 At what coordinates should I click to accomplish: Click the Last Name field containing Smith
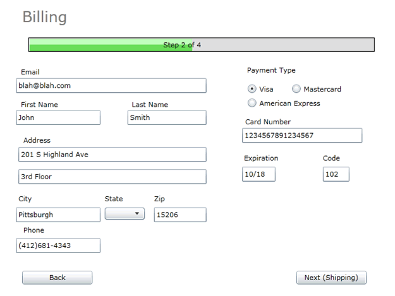pos(167,117)
